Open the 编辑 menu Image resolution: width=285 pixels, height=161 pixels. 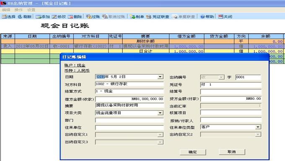(6, 10)
